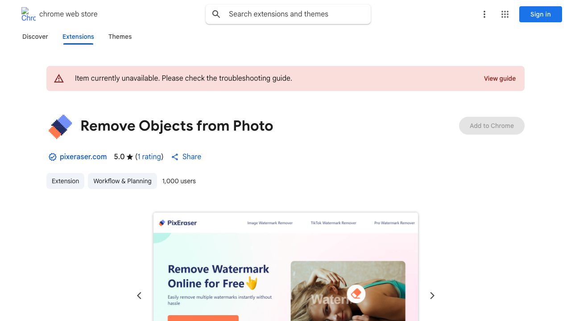
Task: Open the Google apps grid
Action: click(x=505, y=14)
